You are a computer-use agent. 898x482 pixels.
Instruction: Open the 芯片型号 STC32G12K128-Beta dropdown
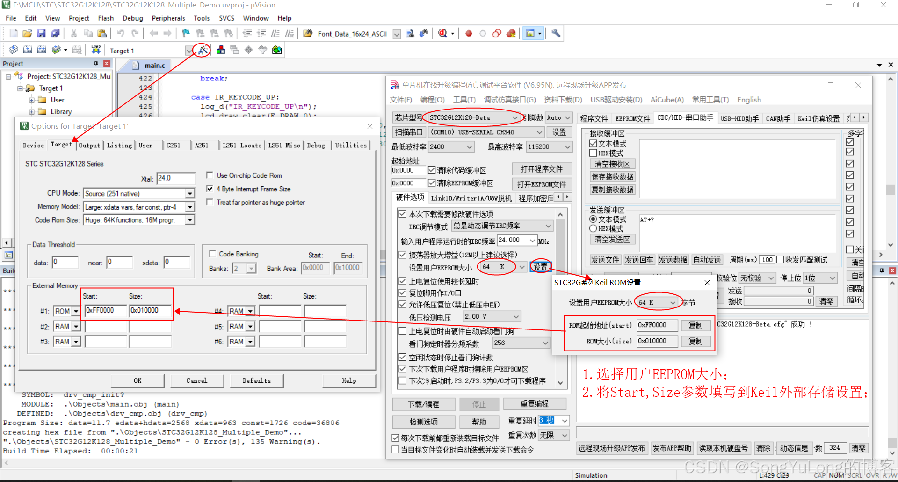tap(515, 117)
